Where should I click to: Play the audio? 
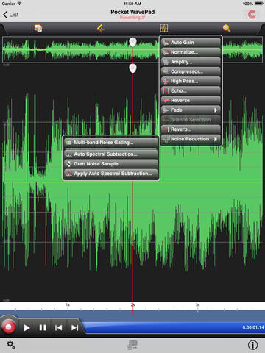coord(26,328)
